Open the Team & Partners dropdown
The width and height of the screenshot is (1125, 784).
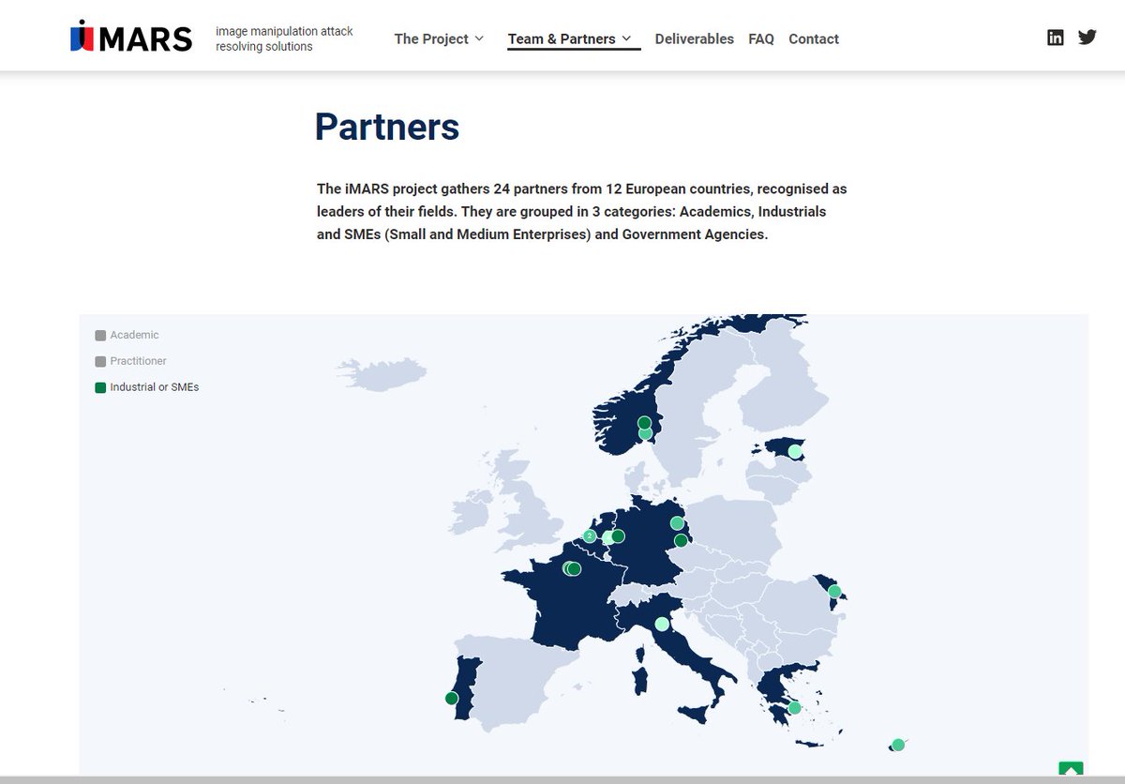pyautogui.click(x=566, y=38)
